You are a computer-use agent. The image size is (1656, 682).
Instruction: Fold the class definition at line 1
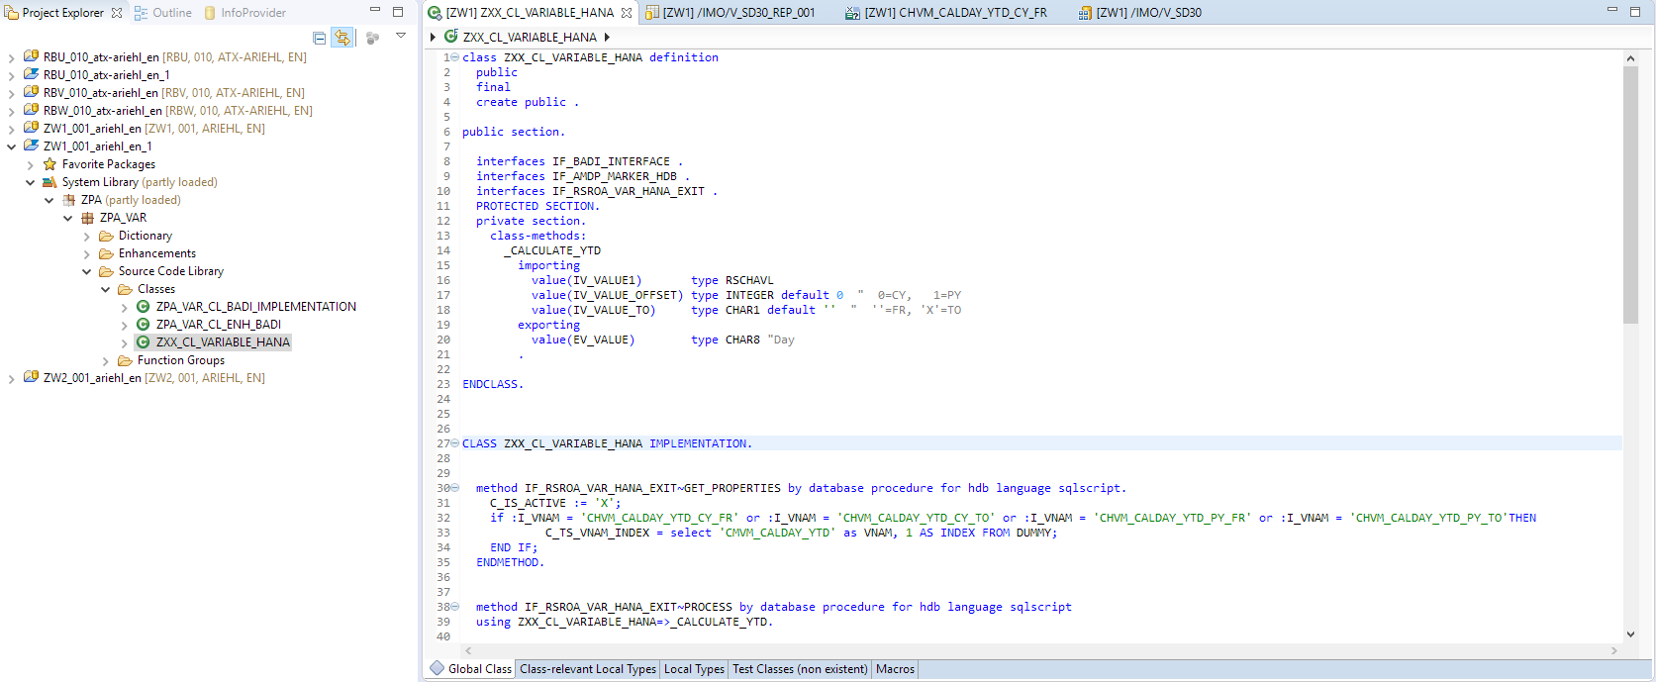click(x=455, y=57)
